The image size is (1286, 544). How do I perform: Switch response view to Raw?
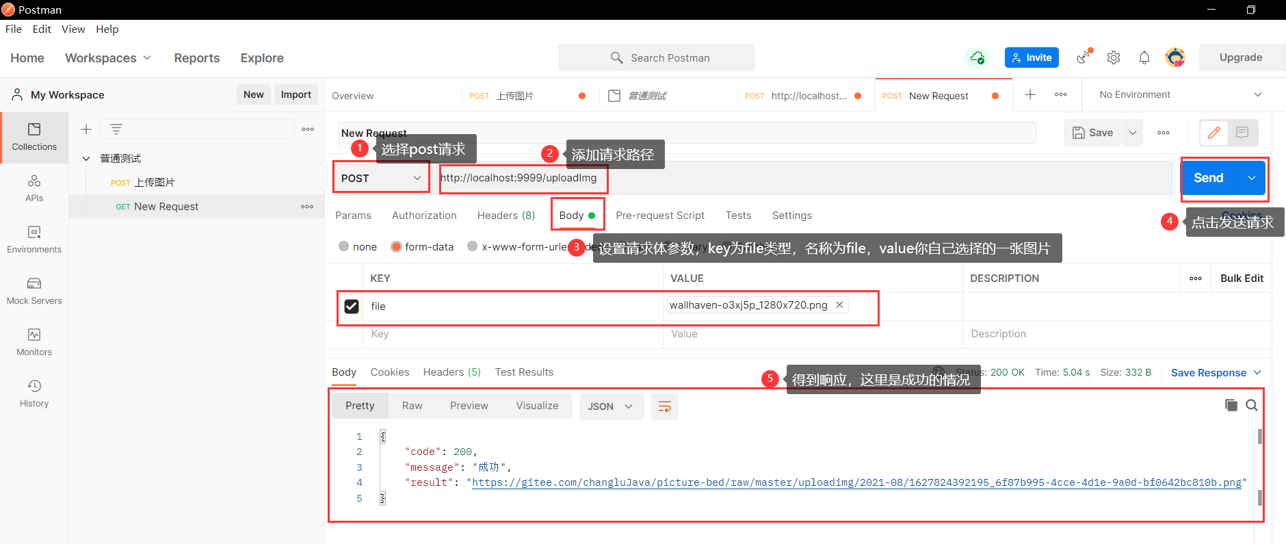(412, 406)
